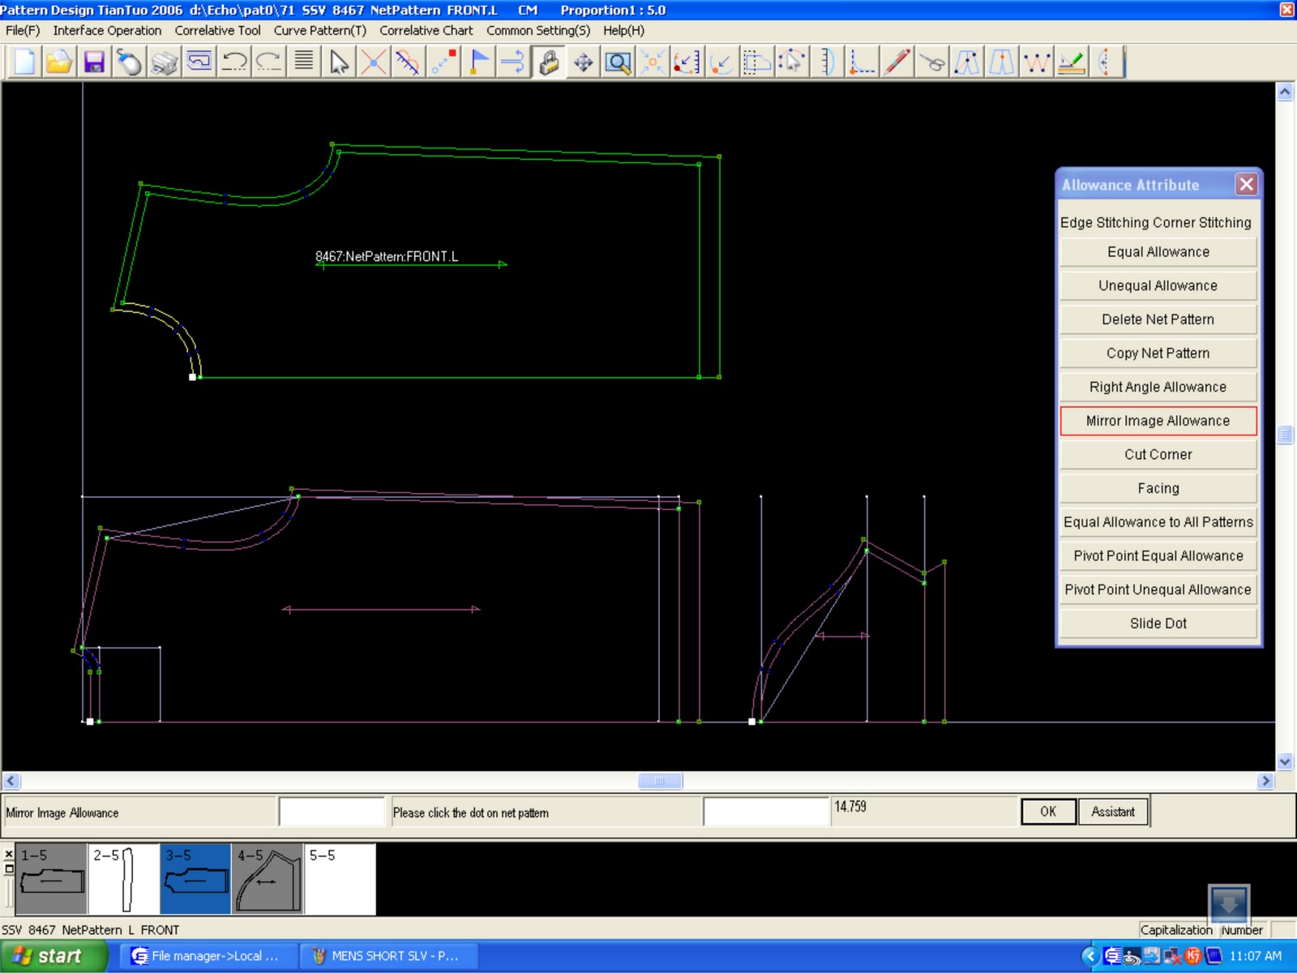Click the Equal Allowance button
The image size is (1297, 973).
click(x=1158, y=251)
